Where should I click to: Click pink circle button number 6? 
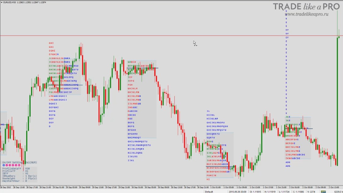coord(19,165)
